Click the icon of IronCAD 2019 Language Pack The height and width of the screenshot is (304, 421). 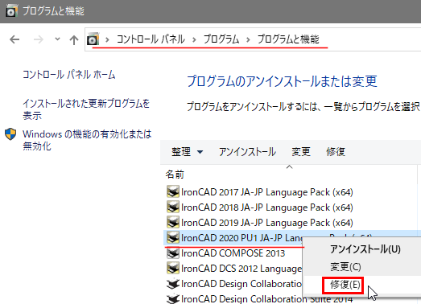coord(173,223)
